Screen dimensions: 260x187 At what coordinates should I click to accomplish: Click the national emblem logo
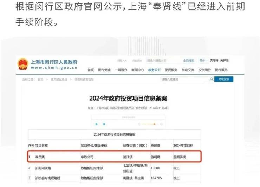pyautogui.click(x=23, y=64)
